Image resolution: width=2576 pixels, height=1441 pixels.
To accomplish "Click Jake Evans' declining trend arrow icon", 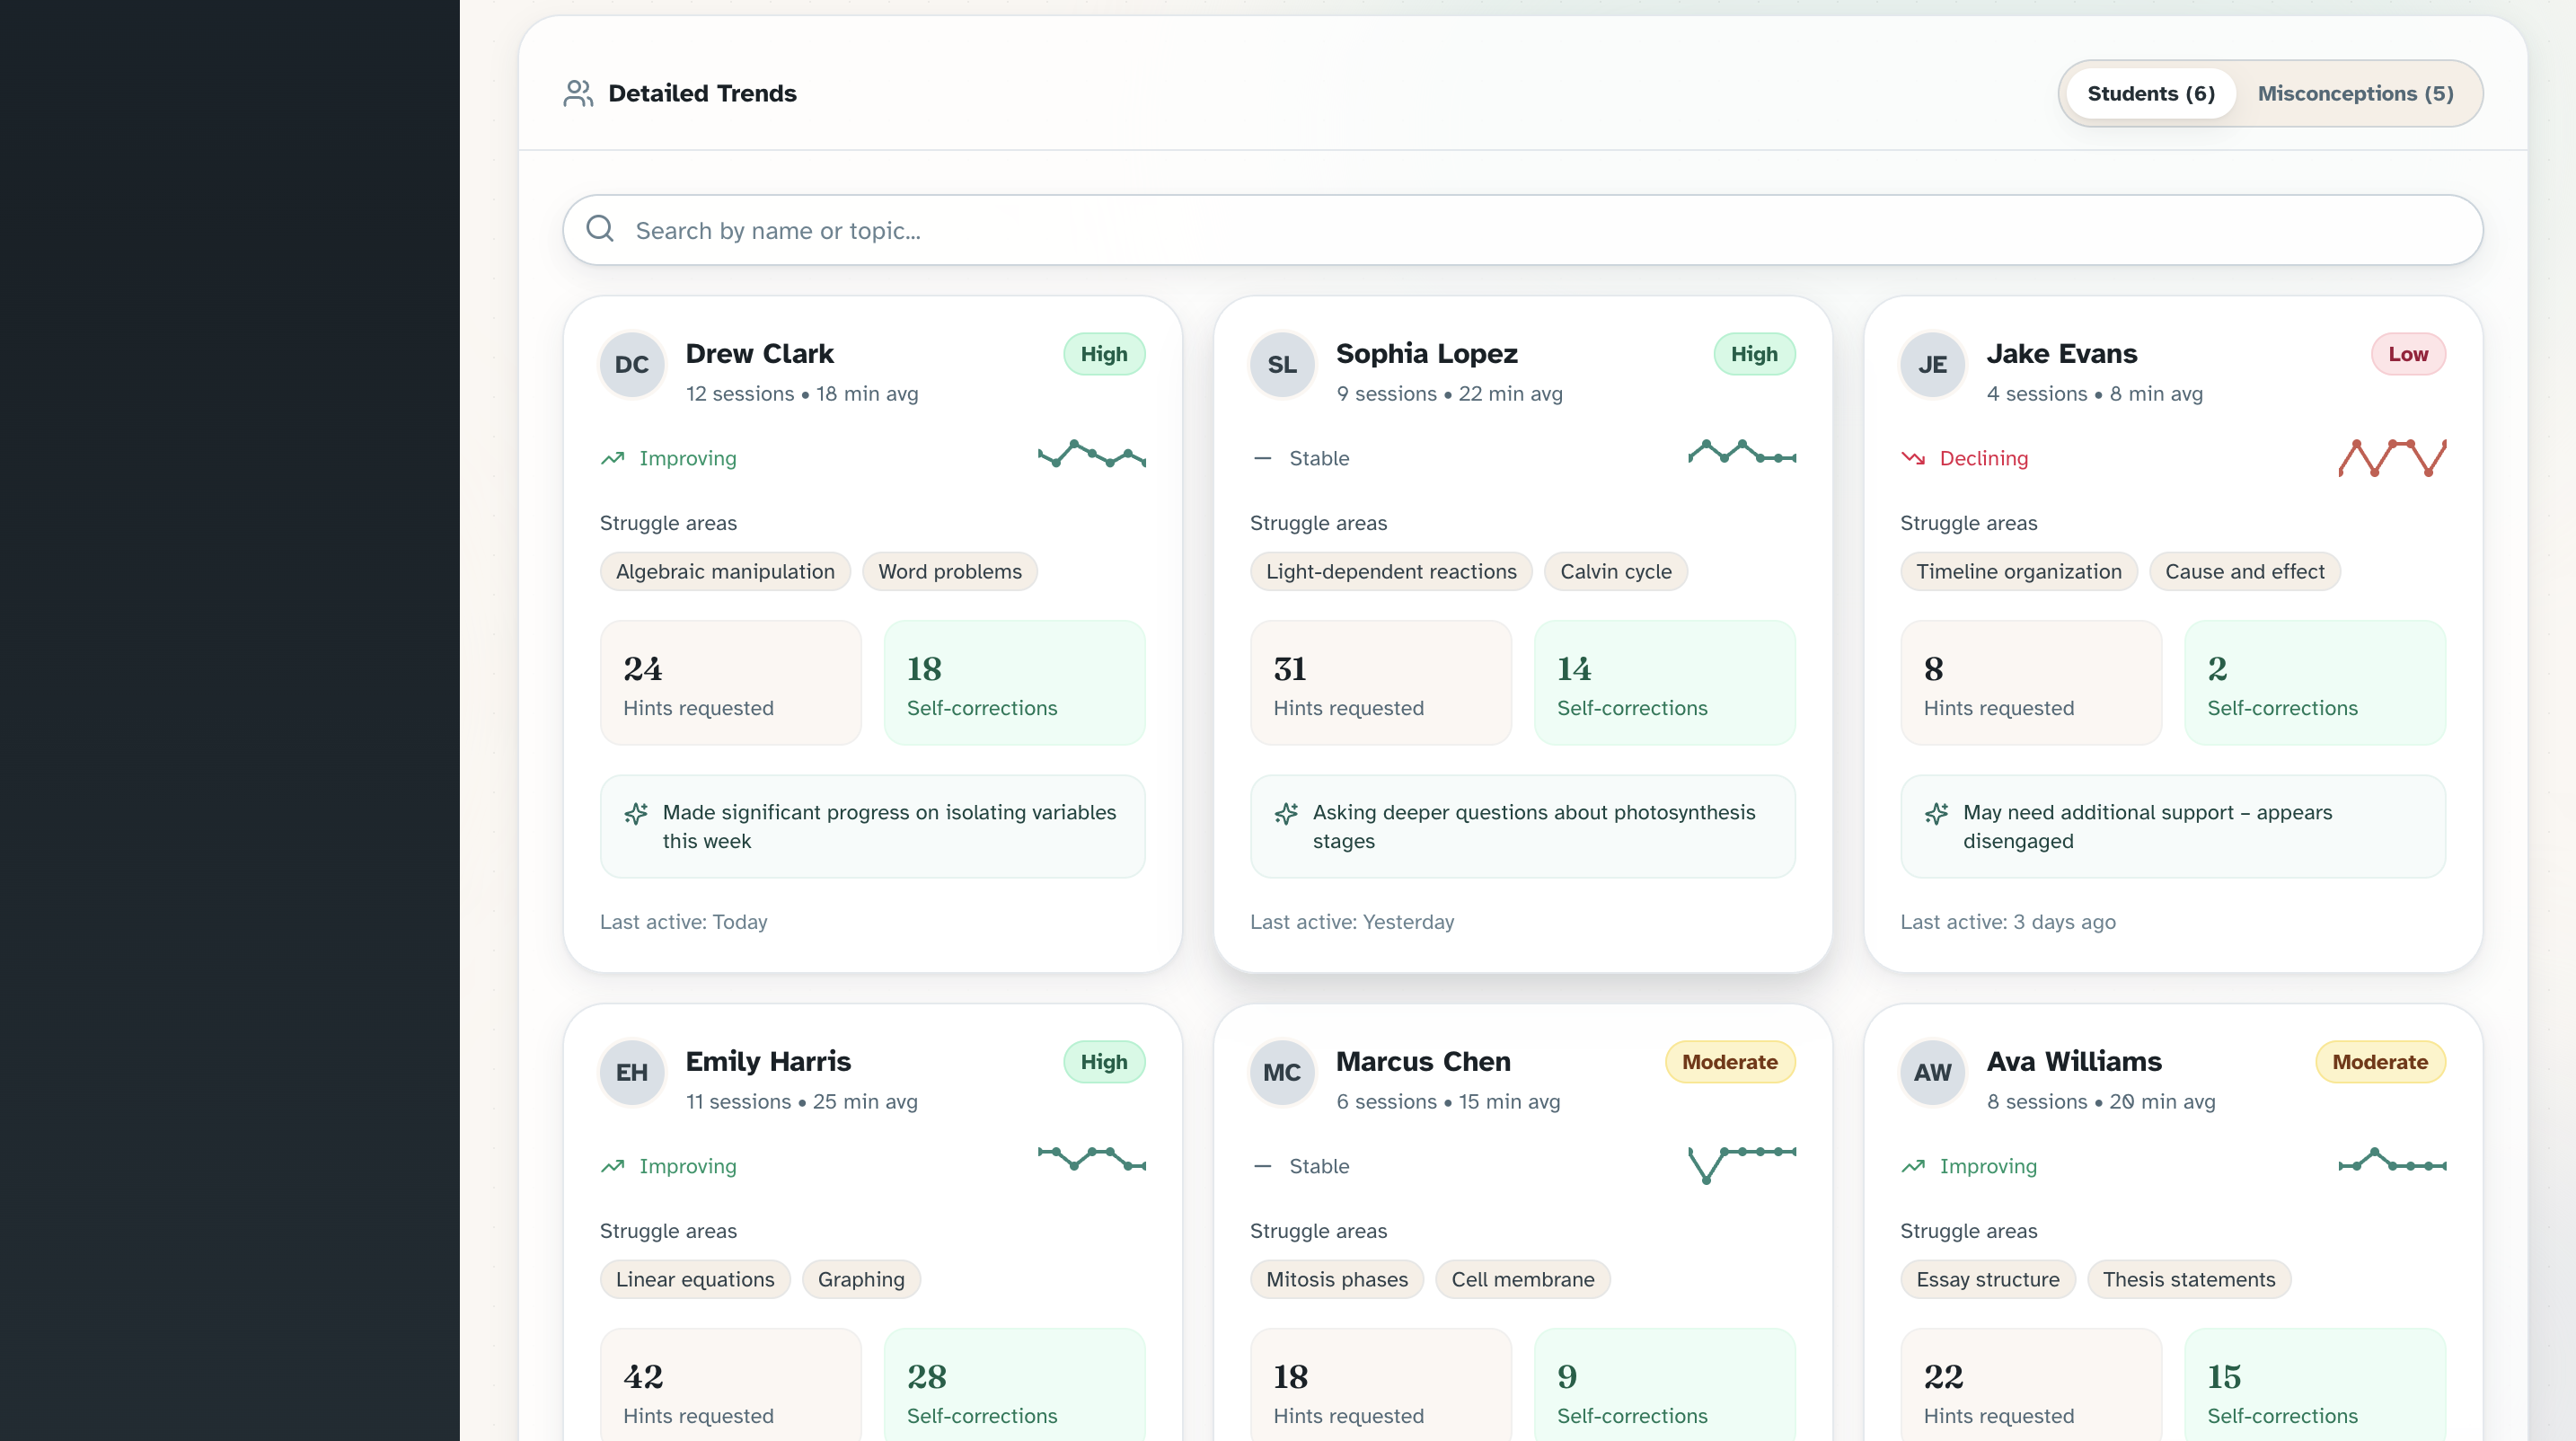I will 1912,458.
